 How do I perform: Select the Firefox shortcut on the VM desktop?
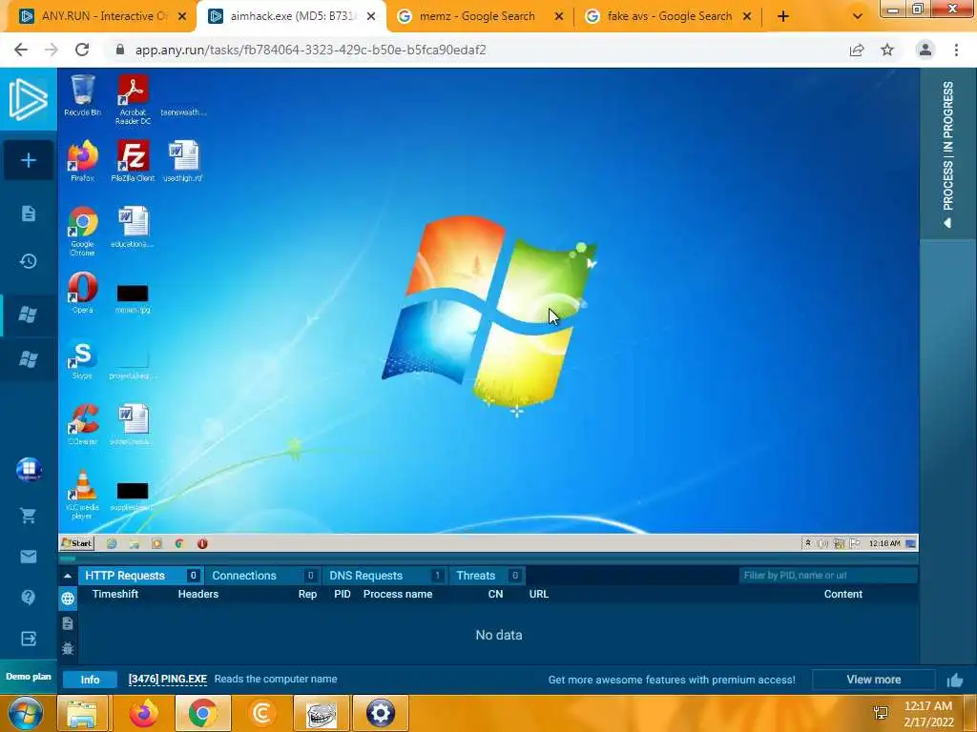pyautogui.click(x=82, y=160)
